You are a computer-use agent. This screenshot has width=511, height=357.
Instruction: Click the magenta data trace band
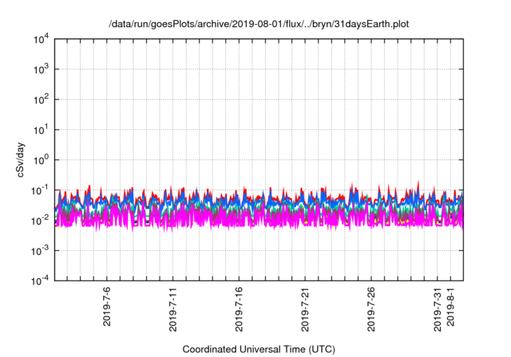coord(240,218)
